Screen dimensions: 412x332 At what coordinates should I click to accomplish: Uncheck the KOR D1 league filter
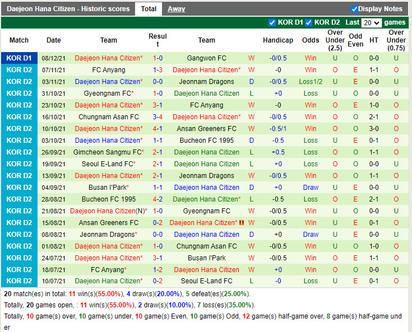tap(272, 22)
